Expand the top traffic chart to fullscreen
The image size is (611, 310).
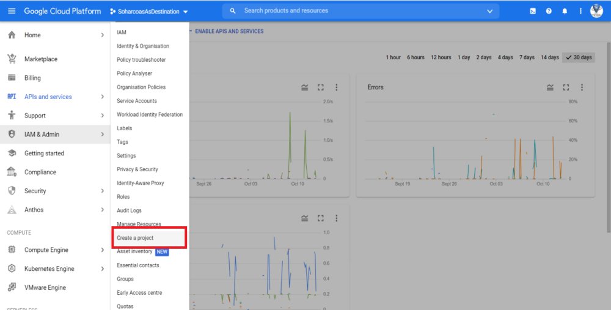coord(320,87)
